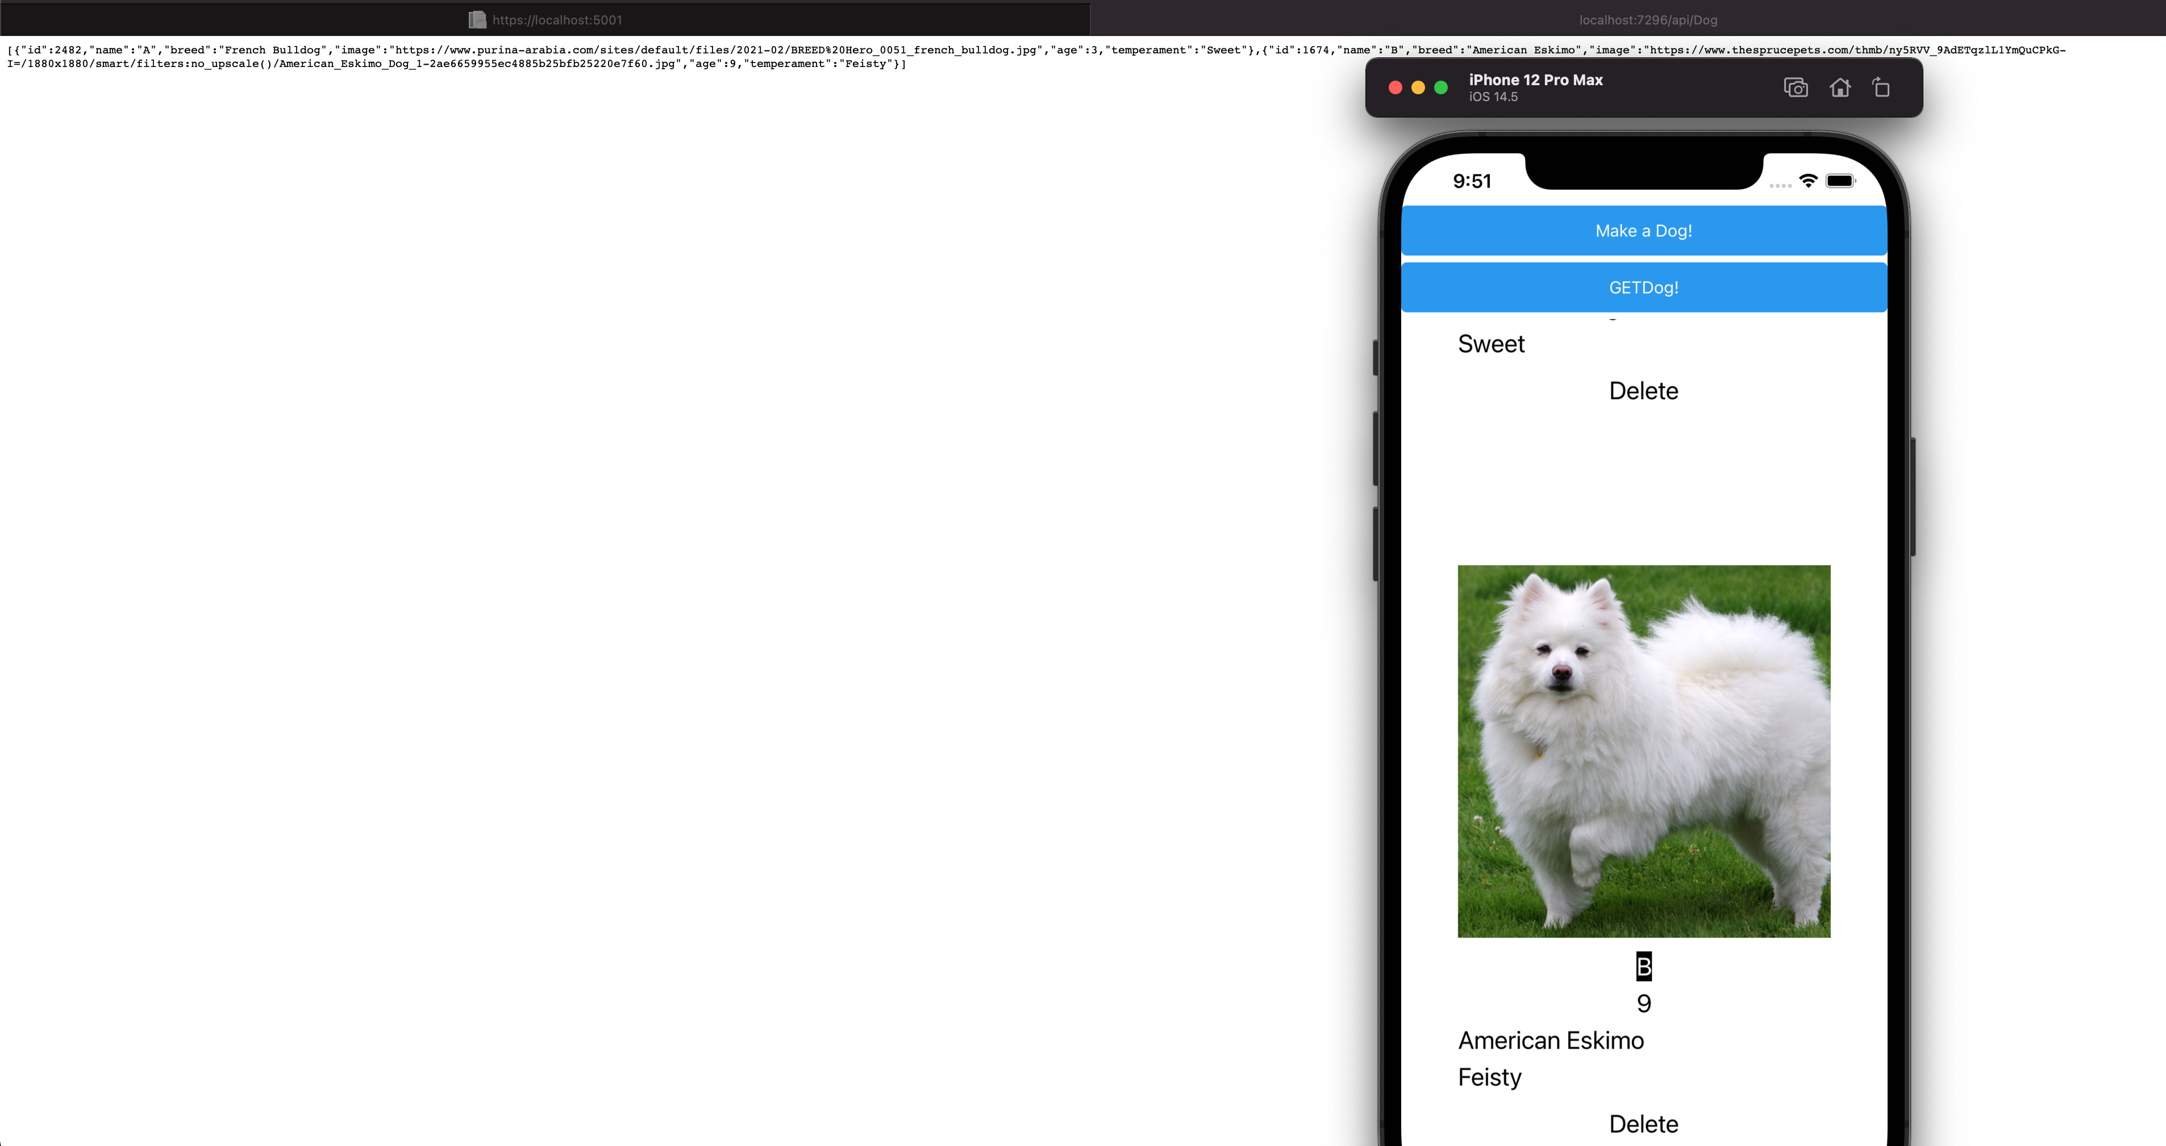Click the Wi-Fi icon in the phone status bar
This screenshot has width=2166, height=1146.
[x=1809, y=181]
